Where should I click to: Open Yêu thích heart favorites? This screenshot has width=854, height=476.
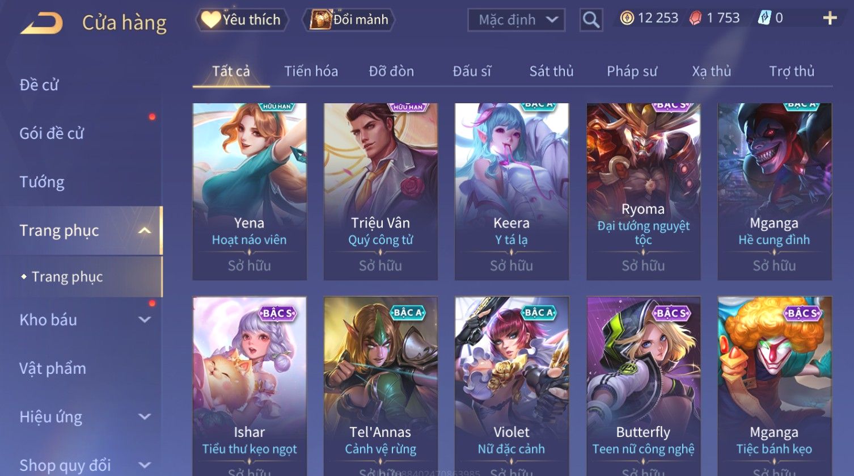click(x=242, y=20)
